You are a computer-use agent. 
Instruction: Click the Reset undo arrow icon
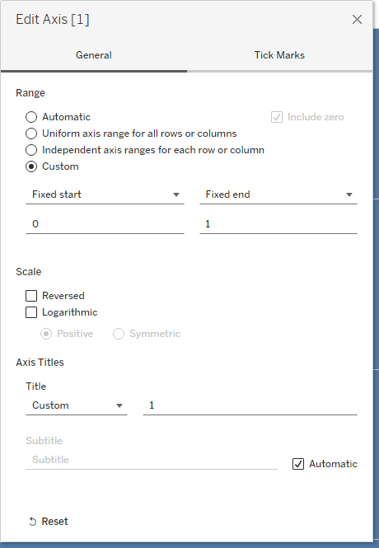coord(32,522)
